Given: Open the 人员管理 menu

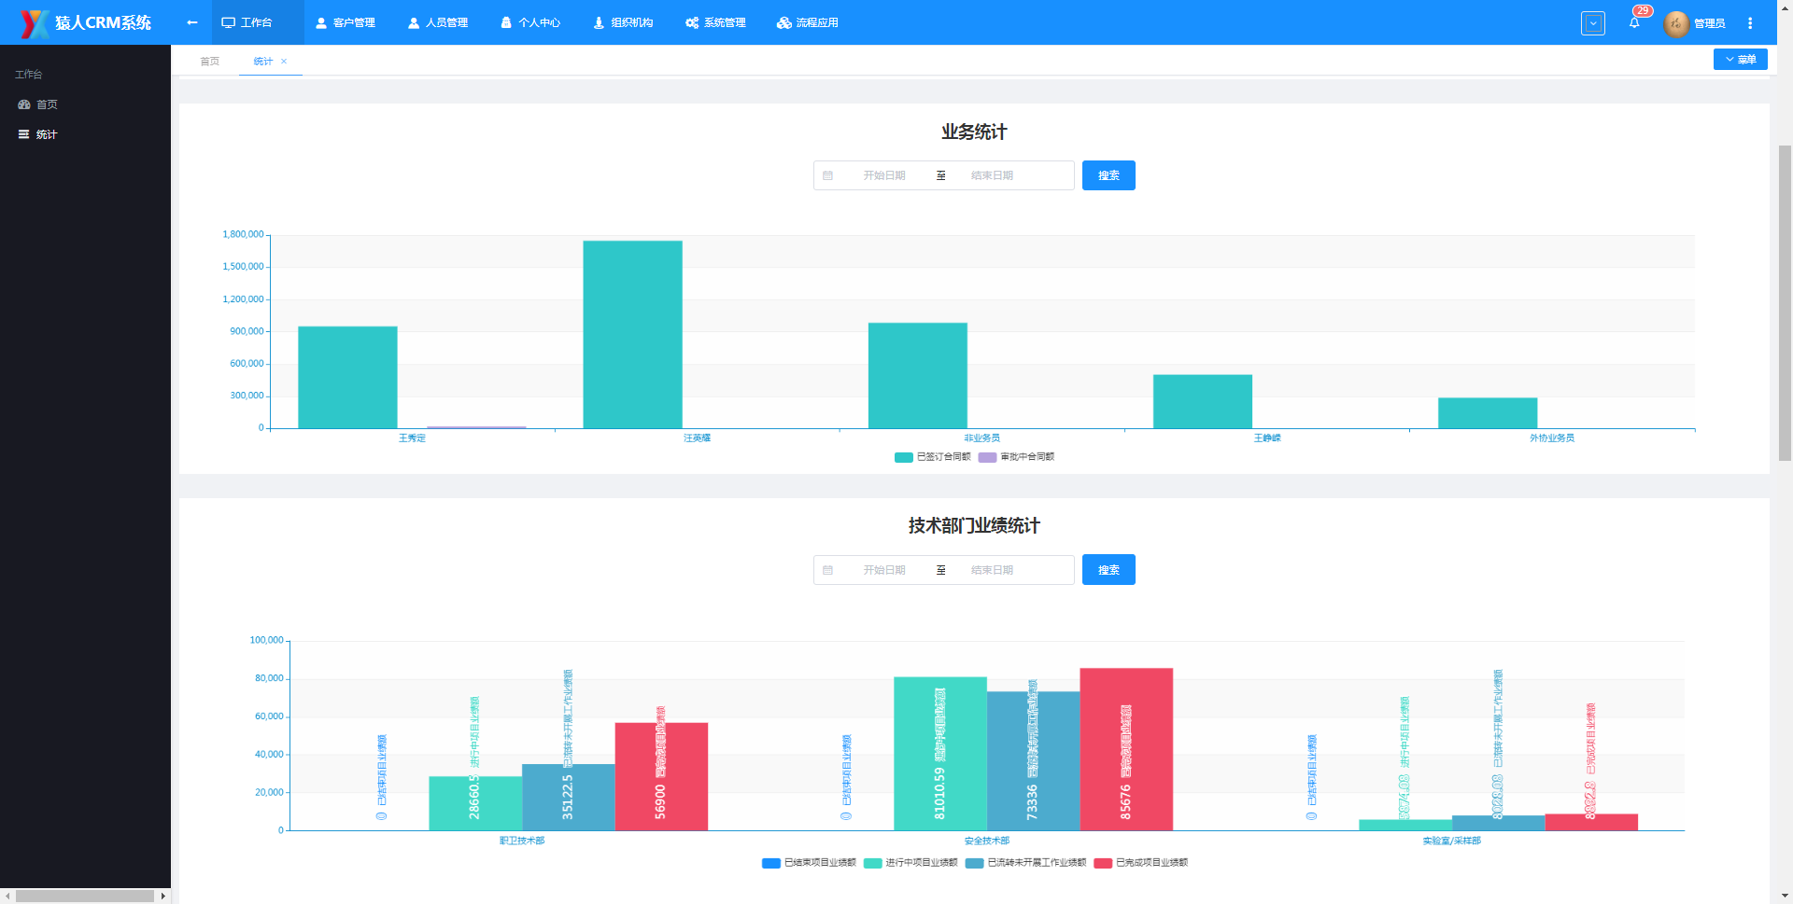Looking at the screenshot, I should [x=438, y=22].
